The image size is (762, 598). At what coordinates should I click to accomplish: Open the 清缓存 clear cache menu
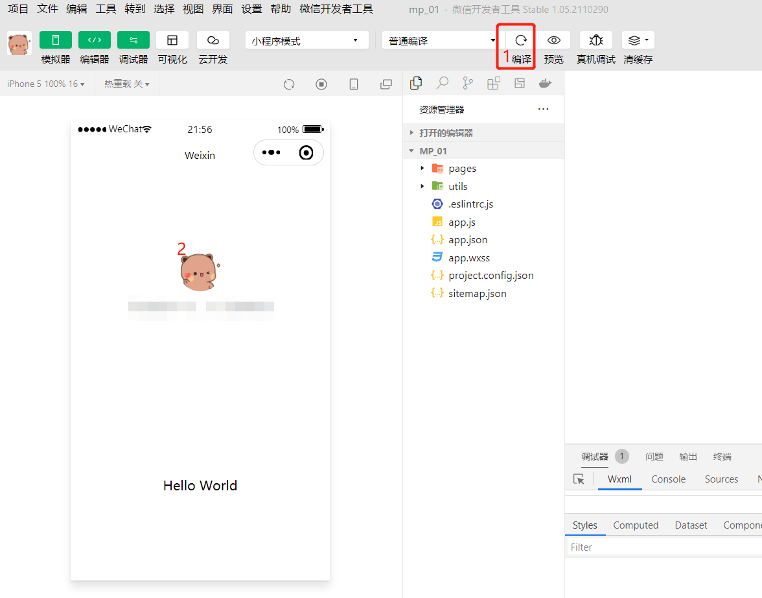pos(638,40)
